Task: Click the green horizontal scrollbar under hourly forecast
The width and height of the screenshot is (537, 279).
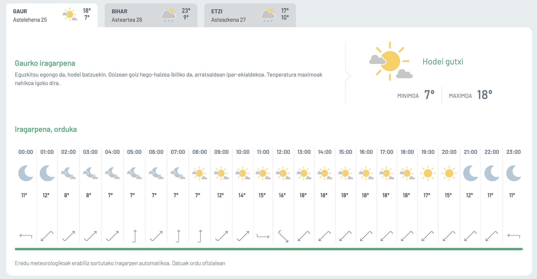Action: coord(269,249)
